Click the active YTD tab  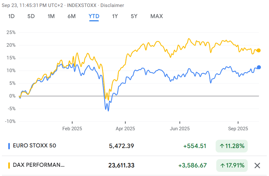tap(94, 16)
